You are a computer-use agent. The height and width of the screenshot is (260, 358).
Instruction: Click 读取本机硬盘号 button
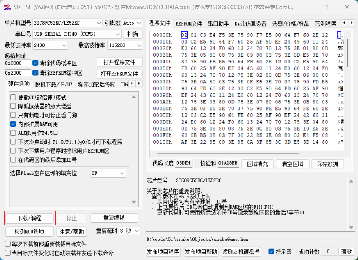[x=241, y=252]
